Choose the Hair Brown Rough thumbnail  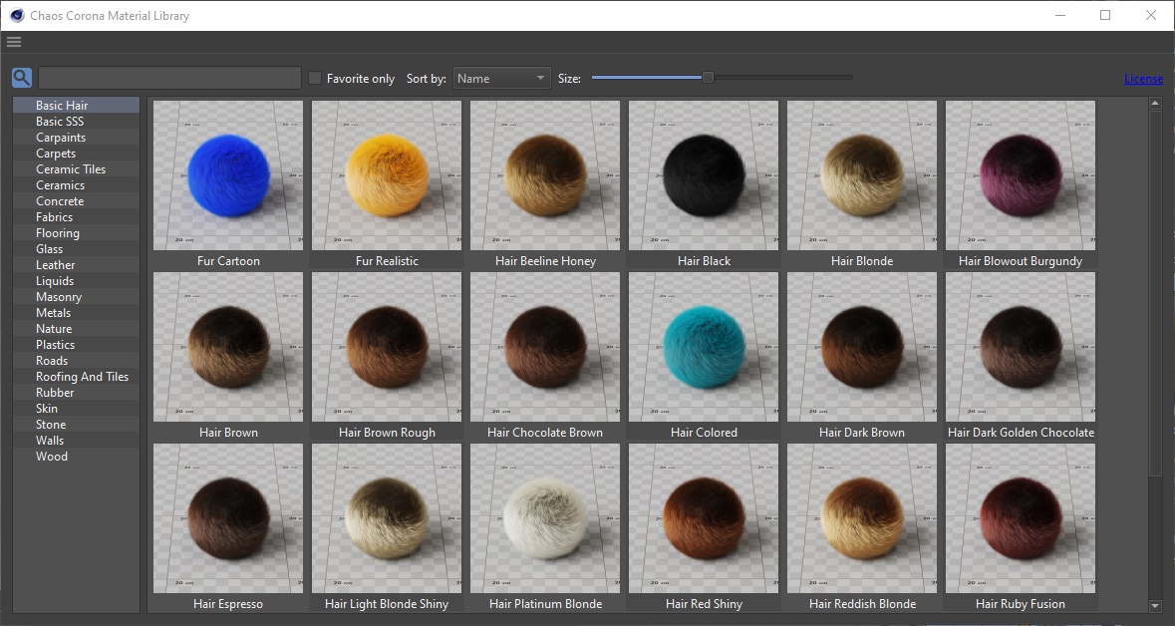[x=387, y=347]
